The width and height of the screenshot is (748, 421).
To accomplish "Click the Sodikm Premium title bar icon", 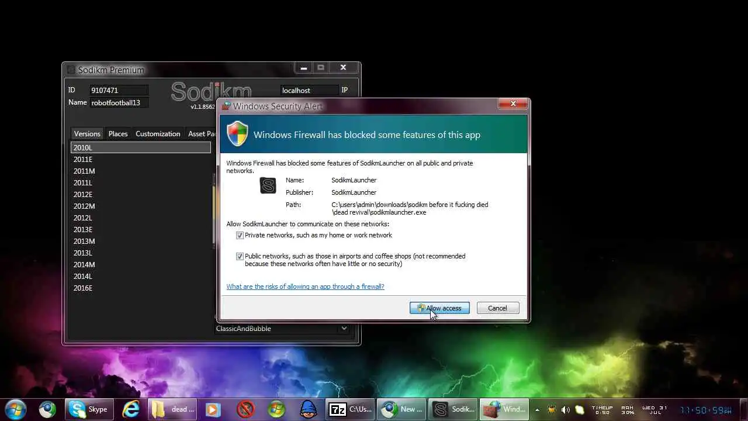I will click(71, 70).
